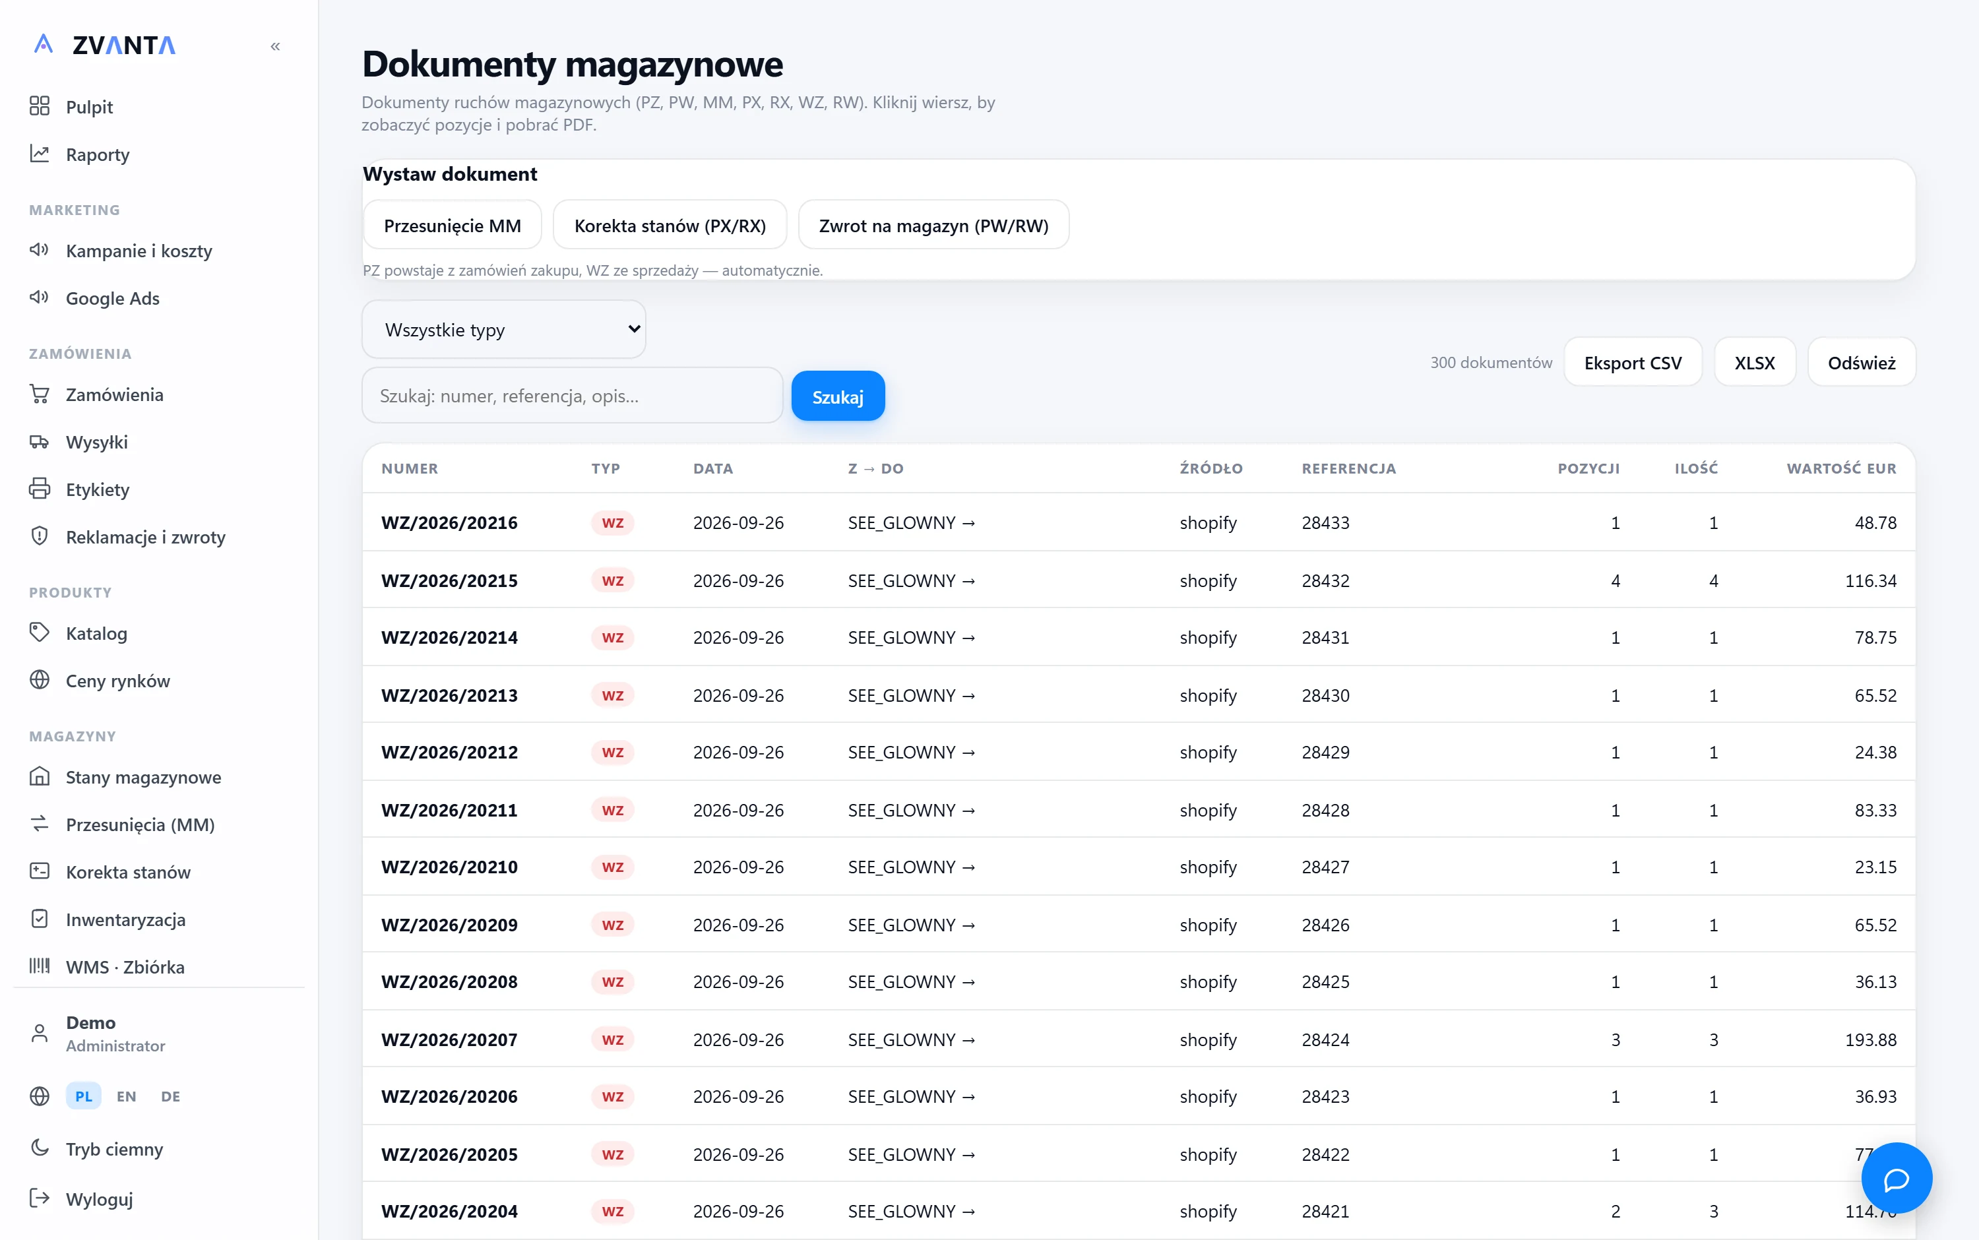Open document WZ/2026/20207
Image resolution: width=1979 pixels, height=1240 pixels.
(1139, 1039)
